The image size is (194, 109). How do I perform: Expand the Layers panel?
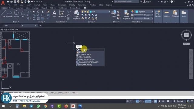pyautogui.click(x=91, y=22)
